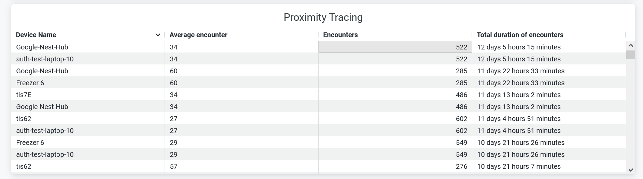Image resolution: width=643 pixels, height=179 pixels.
Task: Click Total duration of encounters header
Action: [x=520, y=35]
